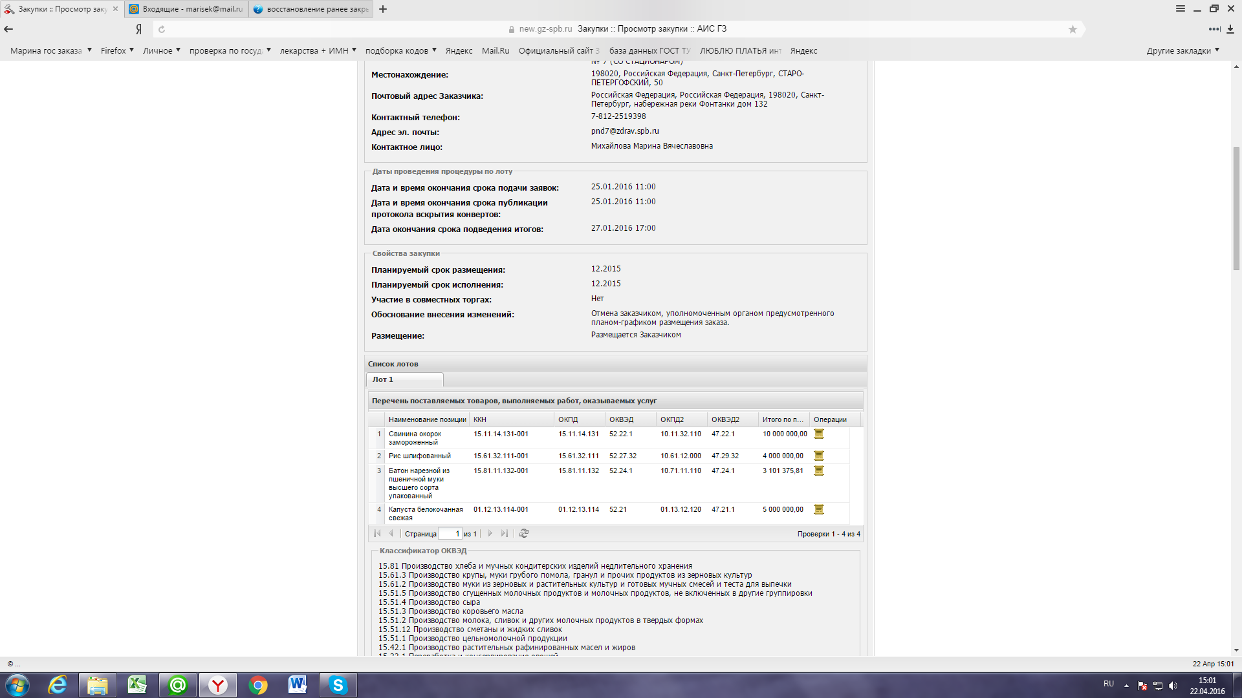Viewport: 1242px width, 698px height.
Task: Sort by Итого по column header
Action: coord(783,419)
